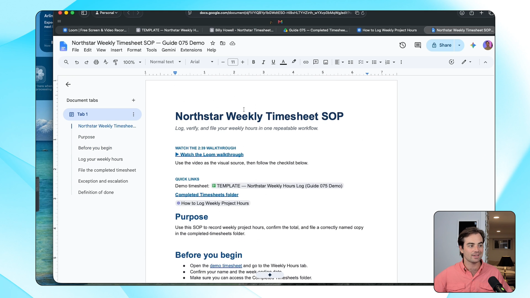530x298 pixels.
Task: Expand the checklist options arrow
Action: (x=367, y=62)
